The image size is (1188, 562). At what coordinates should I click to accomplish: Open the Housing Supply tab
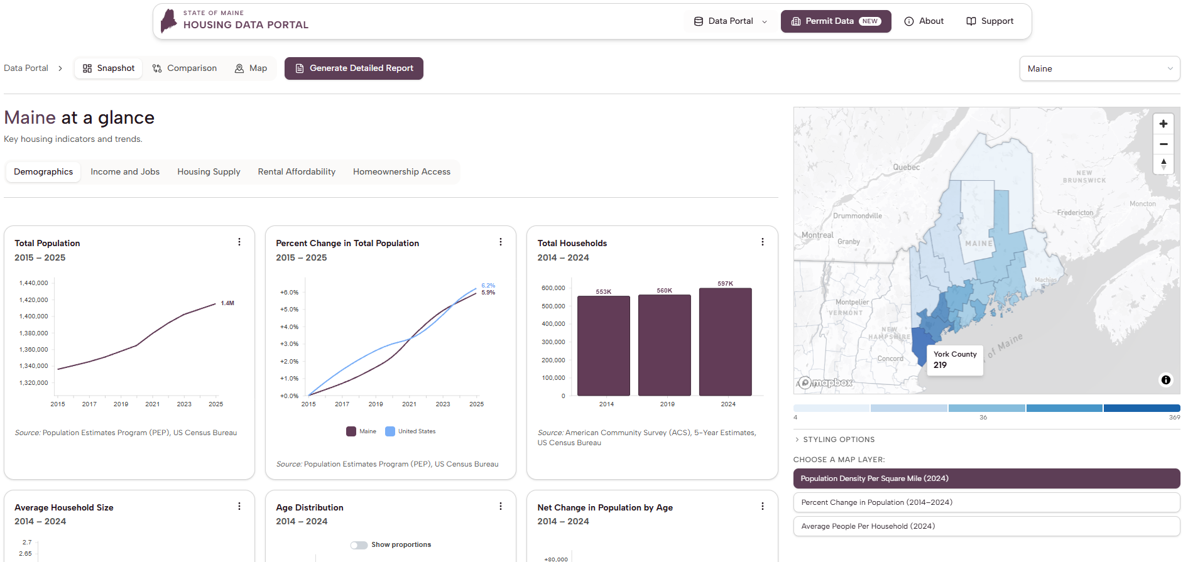point(209,171)
